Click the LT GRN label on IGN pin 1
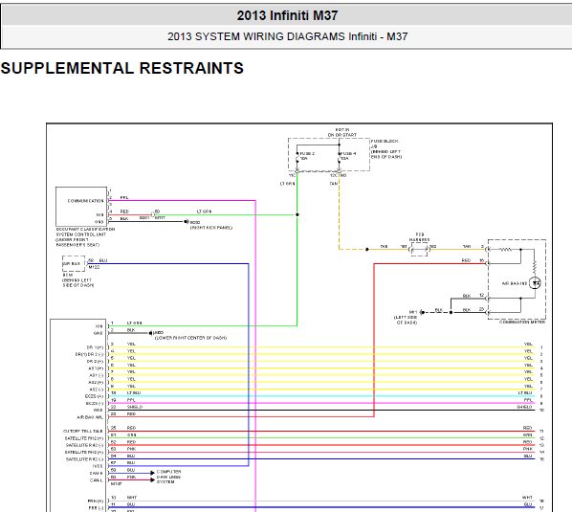Viewport: 572px width, 512px height. click(135, 323)
